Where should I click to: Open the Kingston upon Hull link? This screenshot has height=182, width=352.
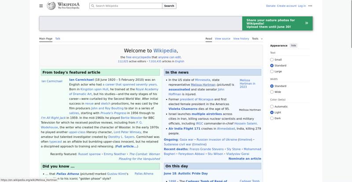pos(94,89)
